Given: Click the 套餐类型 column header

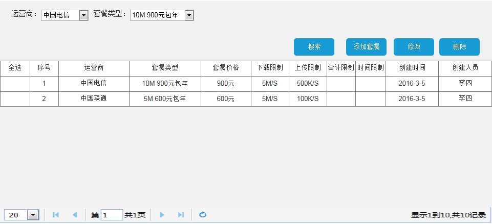Looking at the screenshot, I should (165, 68).
